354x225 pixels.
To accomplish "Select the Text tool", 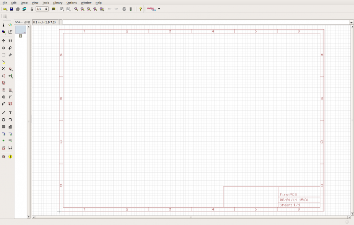I will pyautogui.click(x=10, y=112).
